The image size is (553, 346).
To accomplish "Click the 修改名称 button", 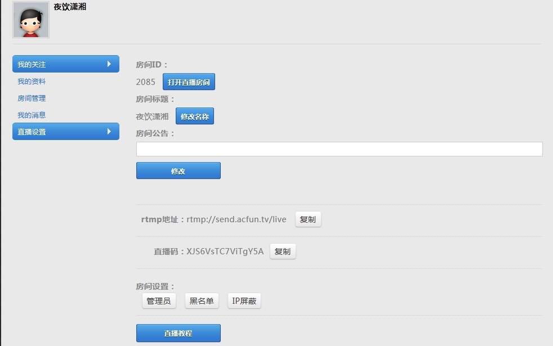I will click(x=195, y=116).
